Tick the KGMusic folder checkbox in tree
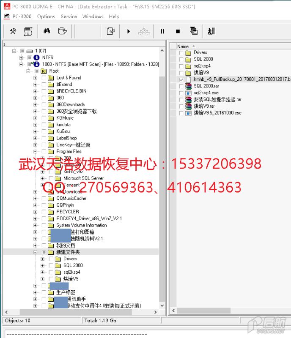The width and height of the screenshot is (291, 338). (x=44, y=118)
